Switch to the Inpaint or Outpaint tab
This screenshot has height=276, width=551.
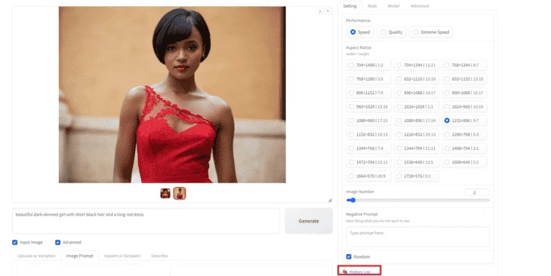[x=122, y=256]
